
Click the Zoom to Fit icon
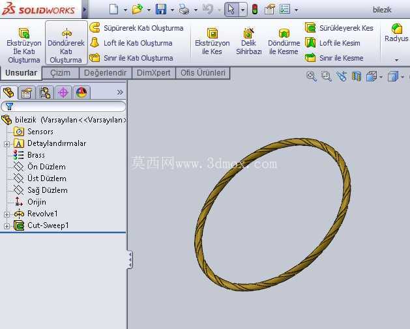pos(312,77)
